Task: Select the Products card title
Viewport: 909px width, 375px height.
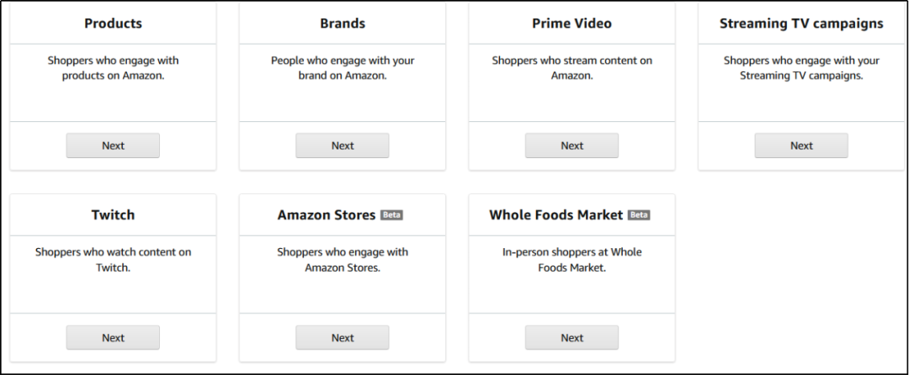Action: click(113, 24)
